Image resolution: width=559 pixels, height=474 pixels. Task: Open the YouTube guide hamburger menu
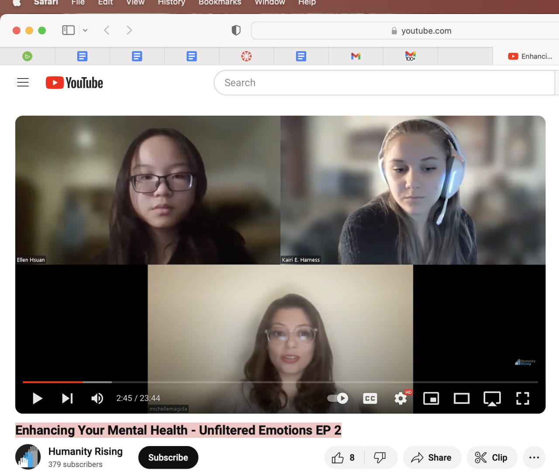point(23,82)
